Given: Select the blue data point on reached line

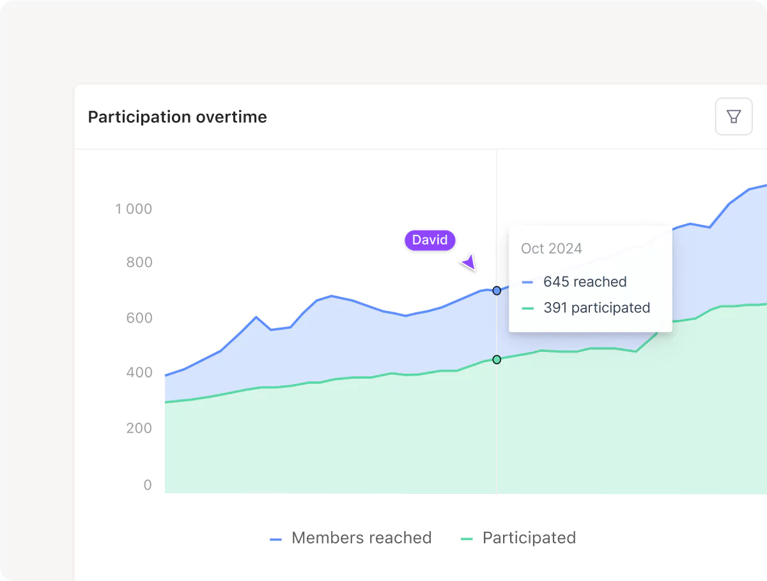Looking at the screenshot, I should coord(497,290).
